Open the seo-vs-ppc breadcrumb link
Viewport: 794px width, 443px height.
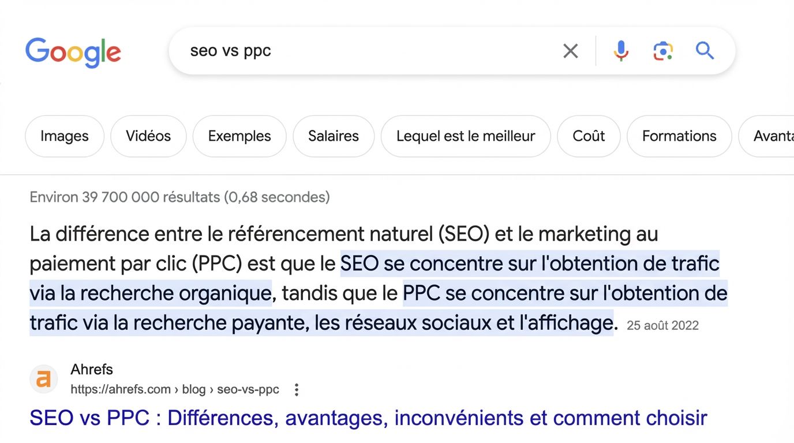click(248, 389)
